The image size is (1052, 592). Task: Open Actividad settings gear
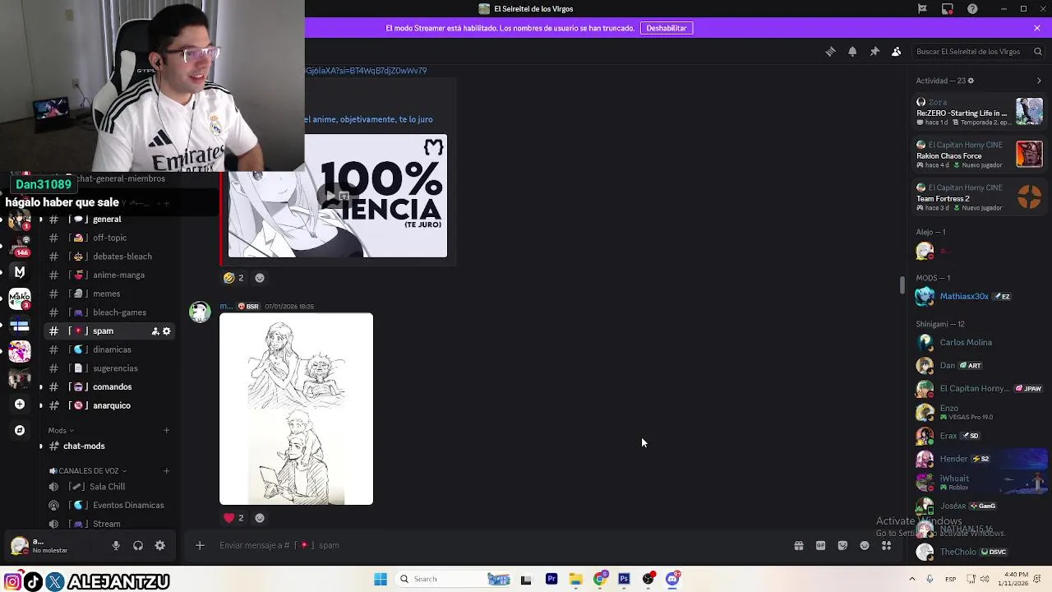971,81
